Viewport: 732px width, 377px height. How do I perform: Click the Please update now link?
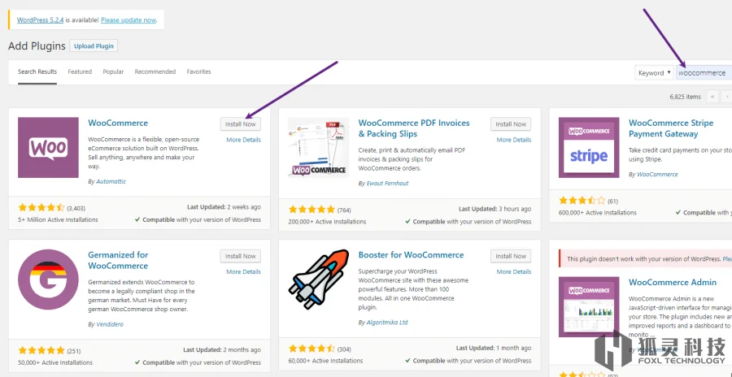(x=129, y=20)
